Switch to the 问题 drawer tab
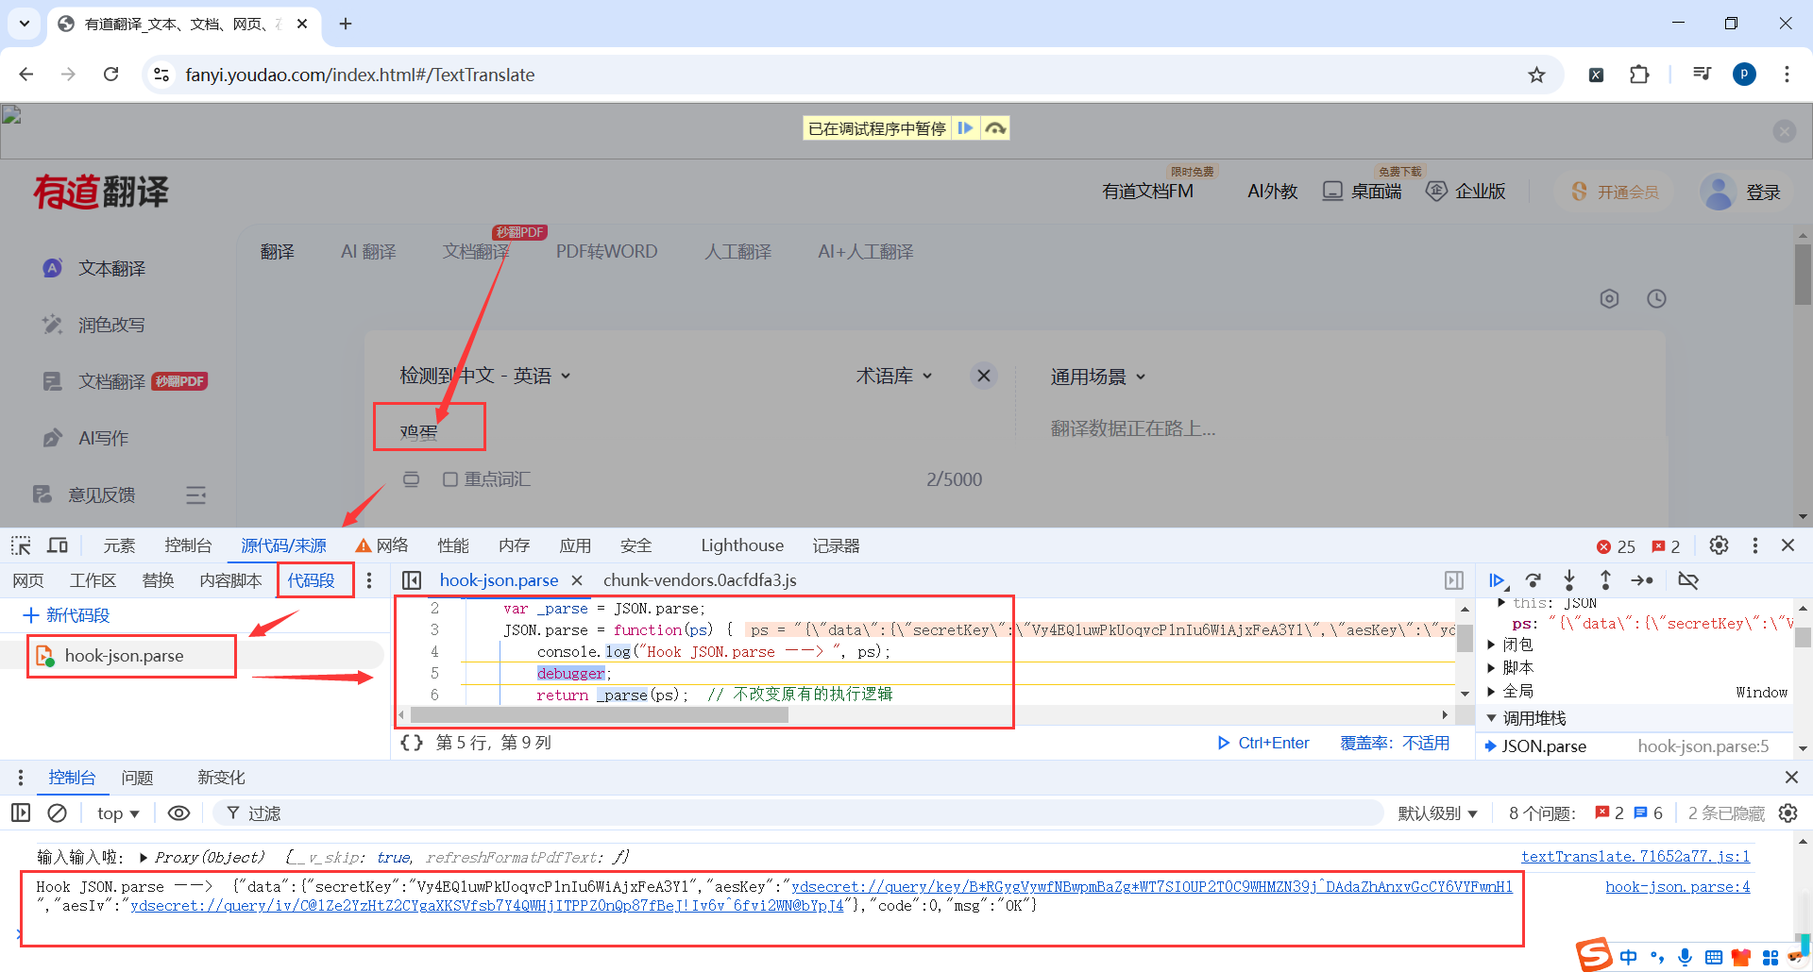Screen dimensions: 1813x972 point(137,778)
